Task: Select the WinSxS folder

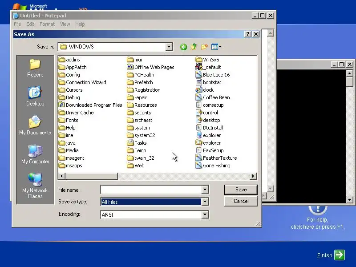Action: coord(207,60)
